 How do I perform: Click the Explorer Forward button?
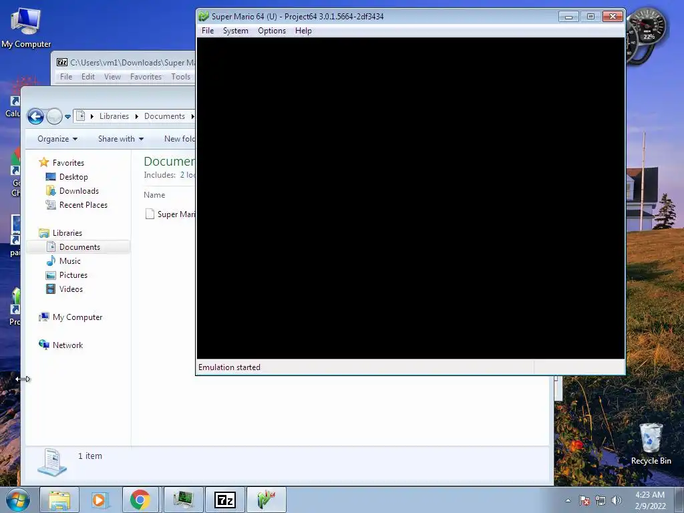(x=54, y=116)
